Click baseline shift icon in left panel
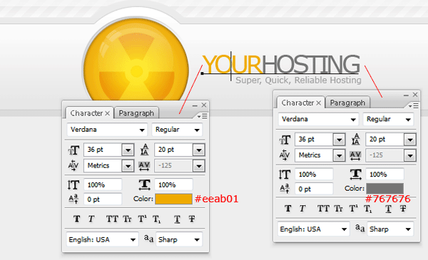This screenshot has width=428, height=260. (x=73, y=199)
